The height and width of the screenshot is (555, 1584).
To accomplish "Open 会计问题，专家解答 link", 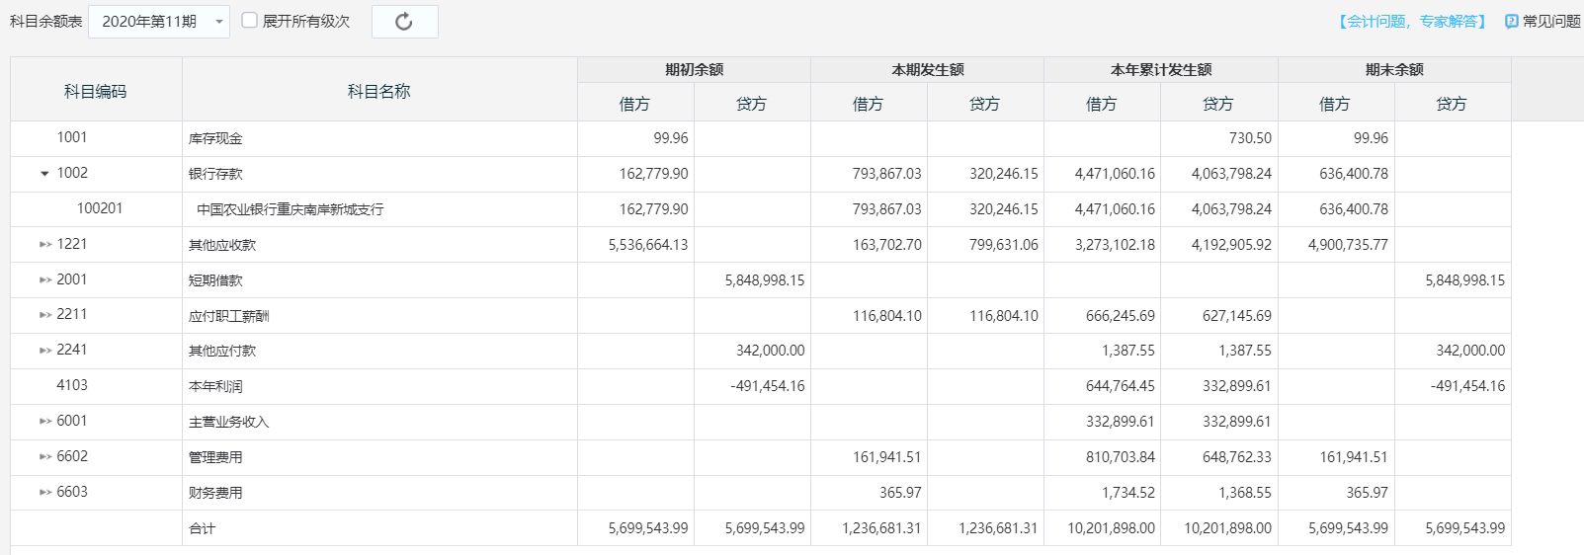I will point(1413,22).
